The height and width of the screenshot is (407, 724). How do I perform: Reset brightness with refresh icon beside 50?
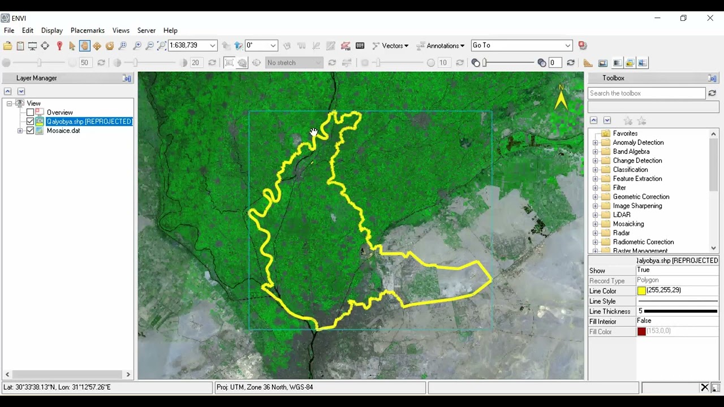click(101, 63)
